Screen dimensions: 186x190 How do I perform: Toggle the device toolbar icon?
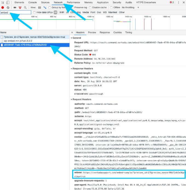[x=8, y=2]
